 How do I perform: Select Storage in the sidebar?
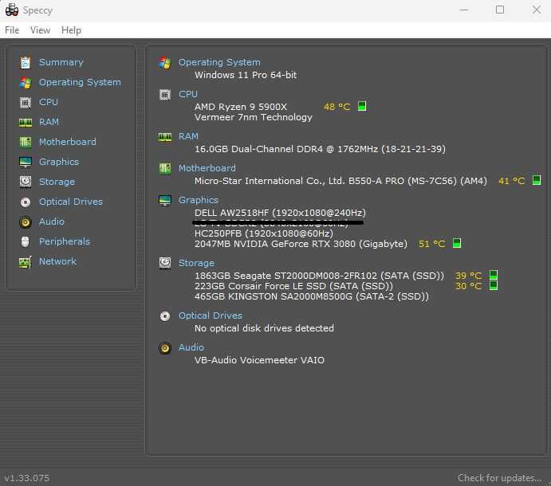click(57, 182)
